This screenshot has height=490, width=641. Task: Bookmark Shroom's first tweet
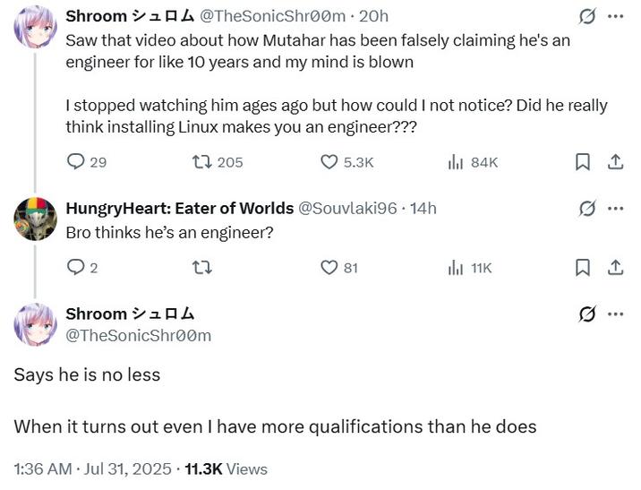click(x=582, y=162)
